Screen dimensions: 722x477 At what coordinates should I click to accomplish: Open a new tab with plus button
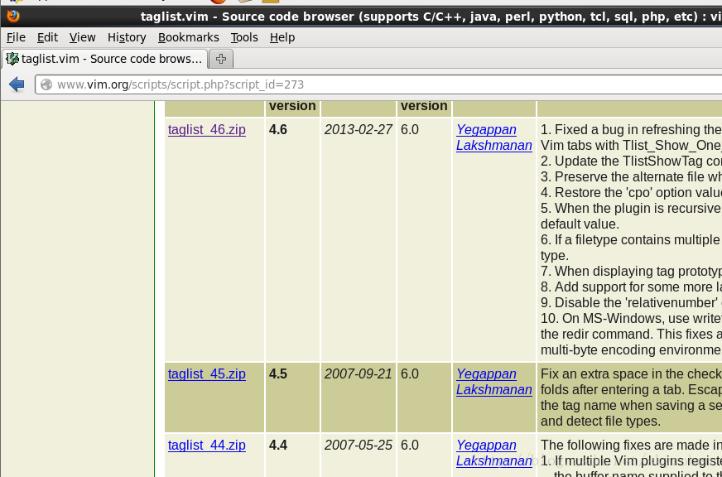221,59
